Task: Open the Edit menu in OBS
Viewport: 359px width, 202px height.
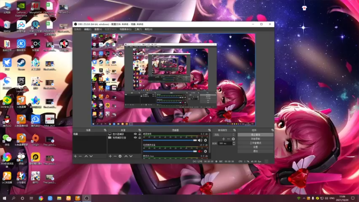Action: (x=88, y=29)
